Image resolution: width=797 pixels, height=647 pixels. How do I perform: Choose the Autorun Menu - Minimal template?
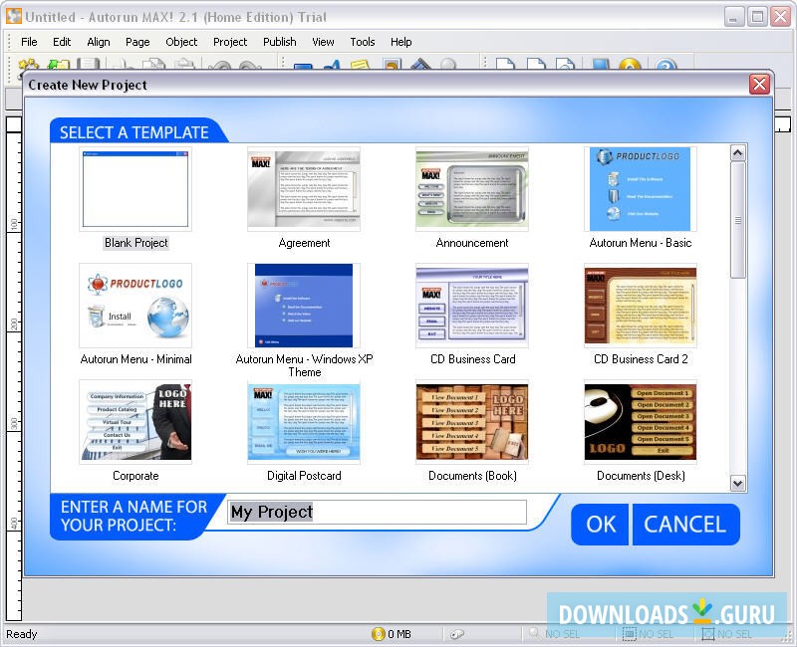pyautogui.click(x=135, y=306)
